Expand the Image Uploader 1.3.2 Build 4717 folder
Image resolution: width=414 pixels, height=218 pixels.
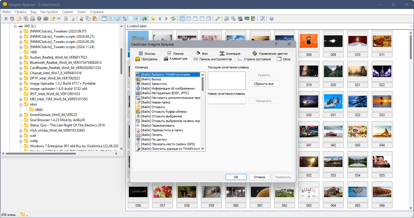pyautogui.click(x=21, y=83)
